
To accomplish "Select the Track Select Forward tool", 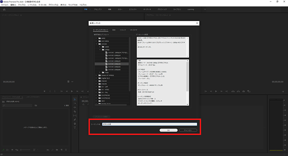I will coord(75,103).
